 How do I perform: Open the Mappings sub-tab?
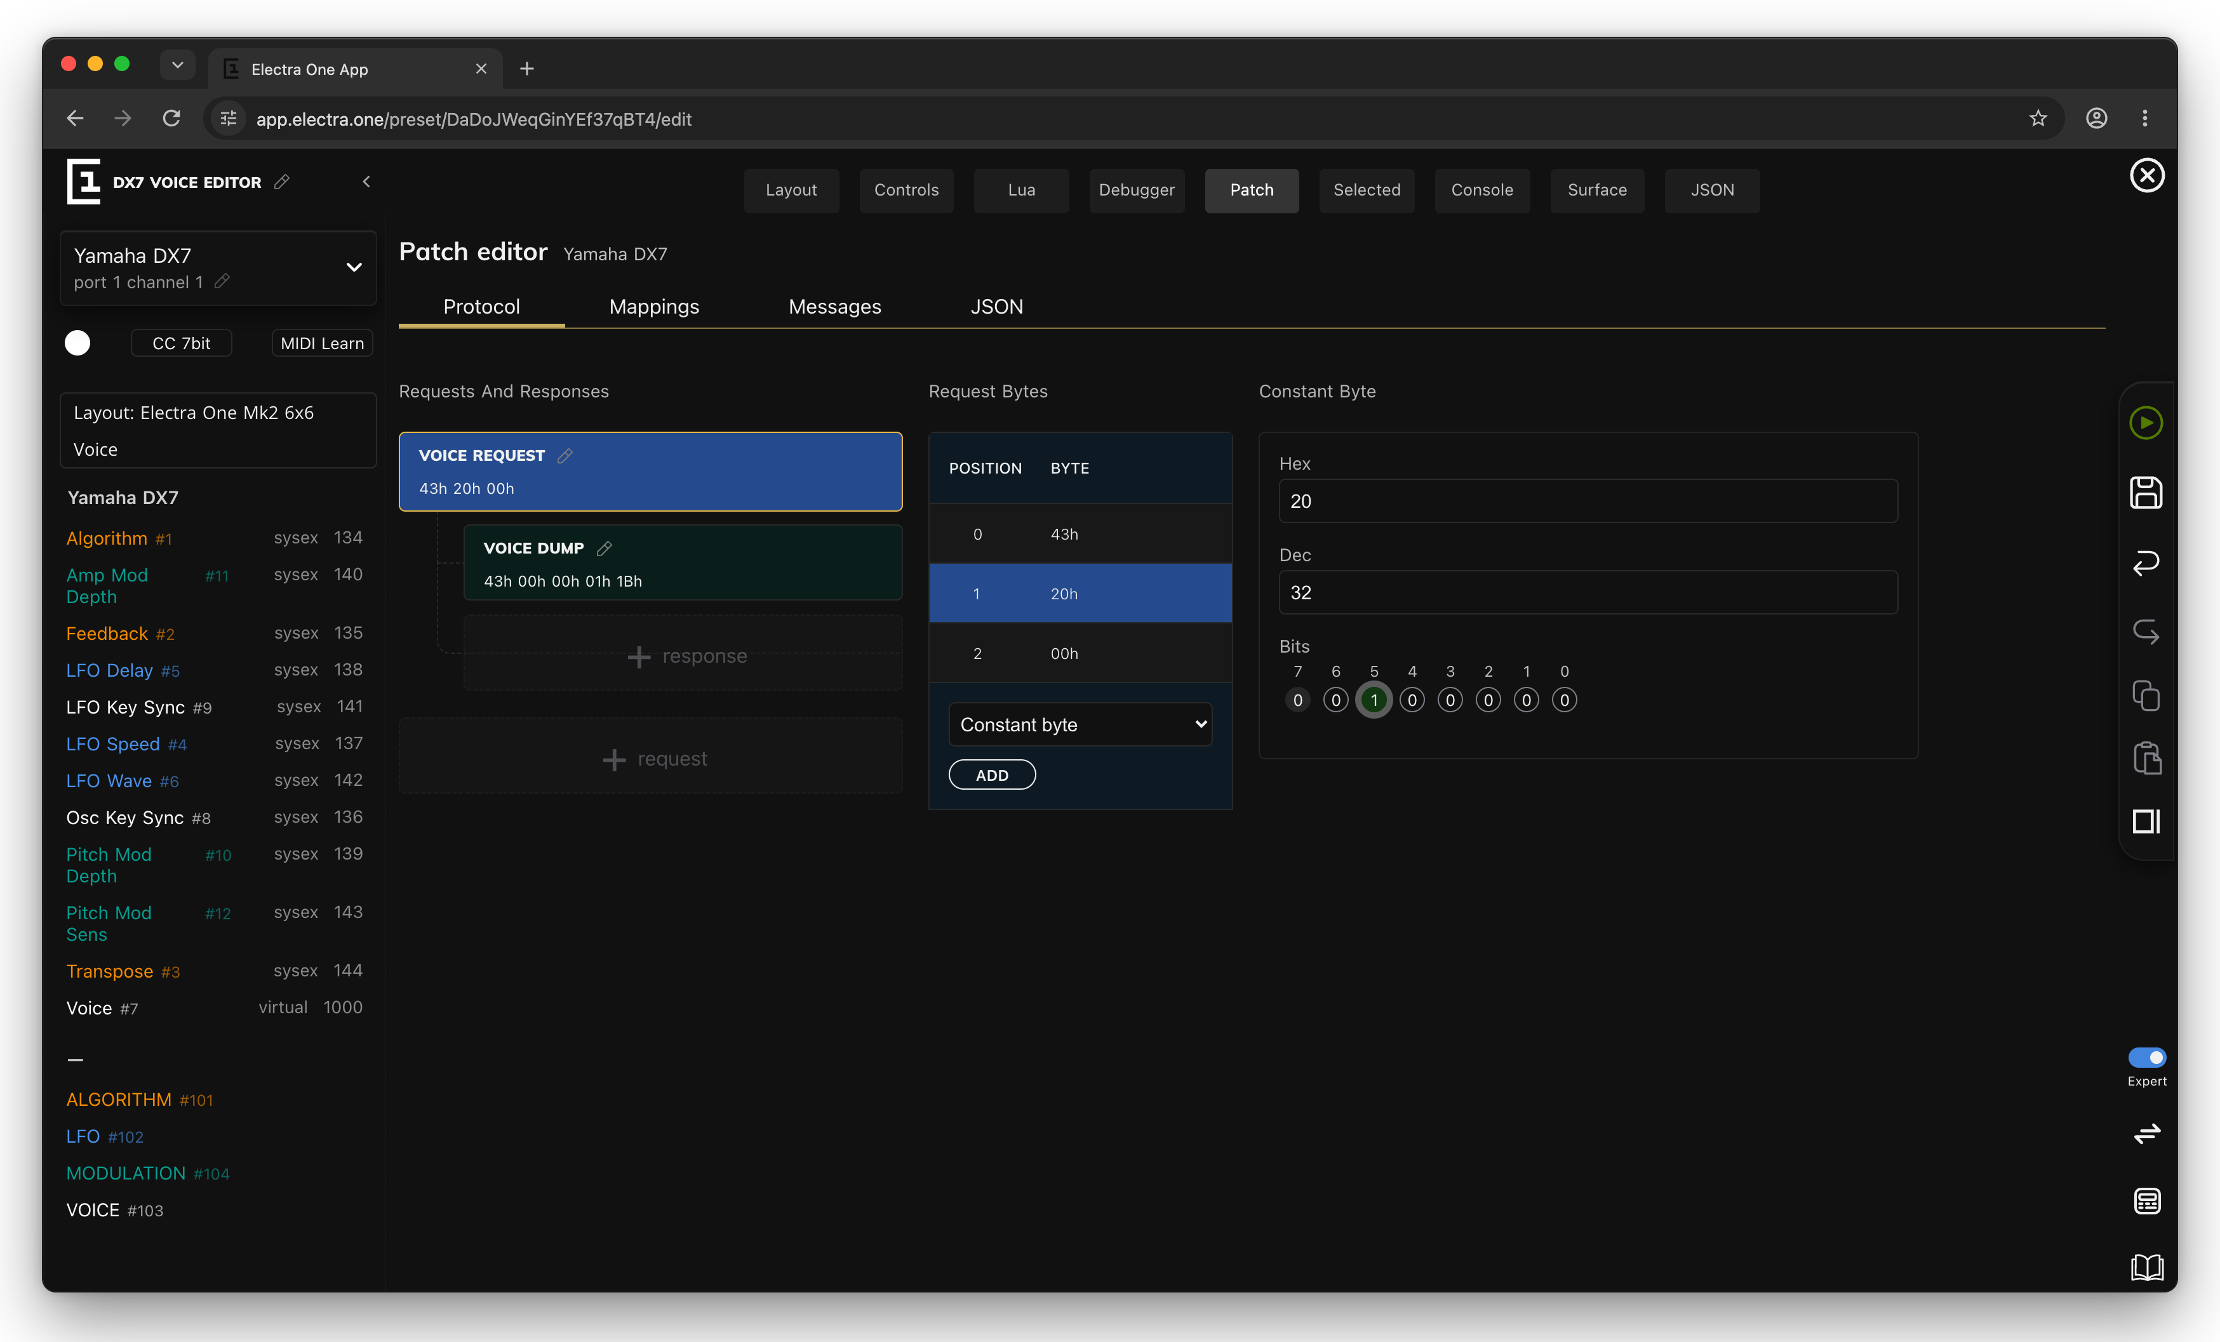tap(654, 306)
